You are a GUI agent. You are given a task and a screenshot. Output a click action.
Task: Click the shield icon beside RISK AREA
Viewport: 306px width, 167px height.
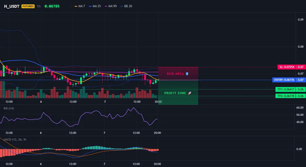click(187, 74)
